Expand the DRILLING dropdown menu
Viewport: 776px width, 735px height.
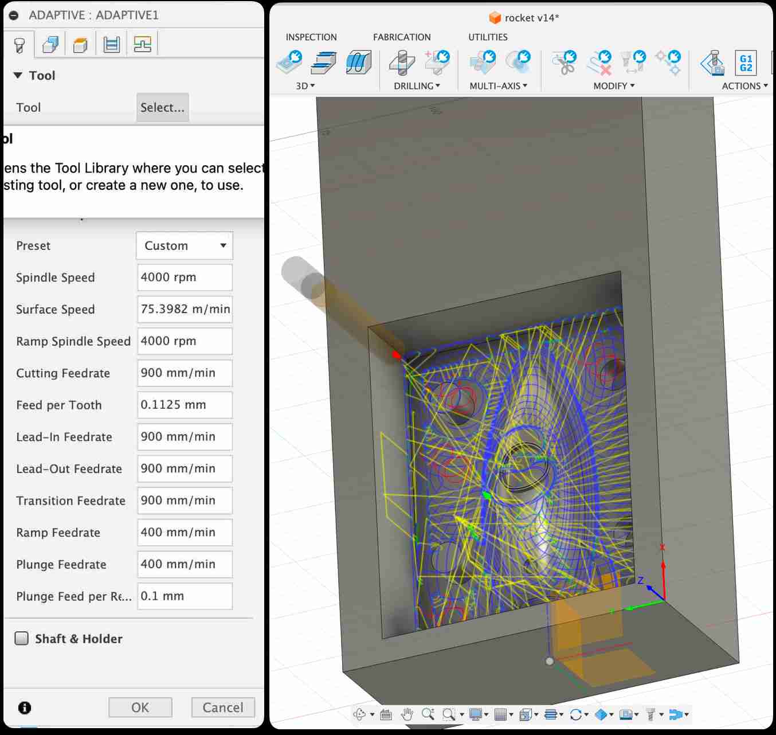pyautogui.click(x=417, y=86)
